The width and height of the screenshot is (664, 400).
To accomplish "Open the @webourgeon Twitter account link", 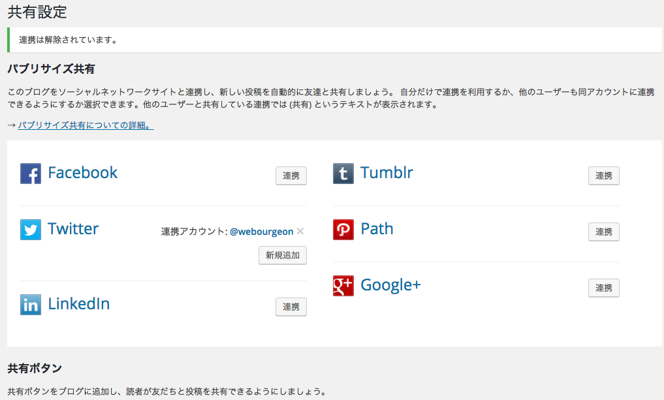I will [261, 232].
